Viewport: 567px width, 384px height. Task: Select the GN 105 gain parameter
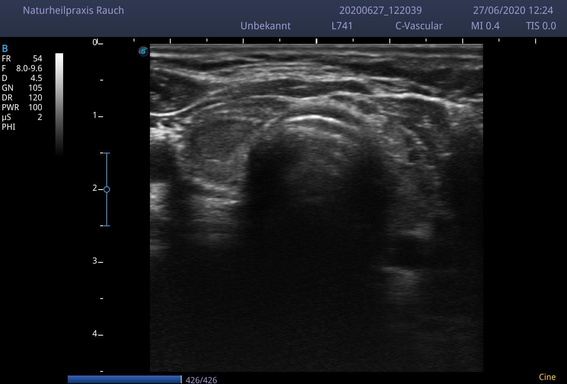click(x=22, y=88)
